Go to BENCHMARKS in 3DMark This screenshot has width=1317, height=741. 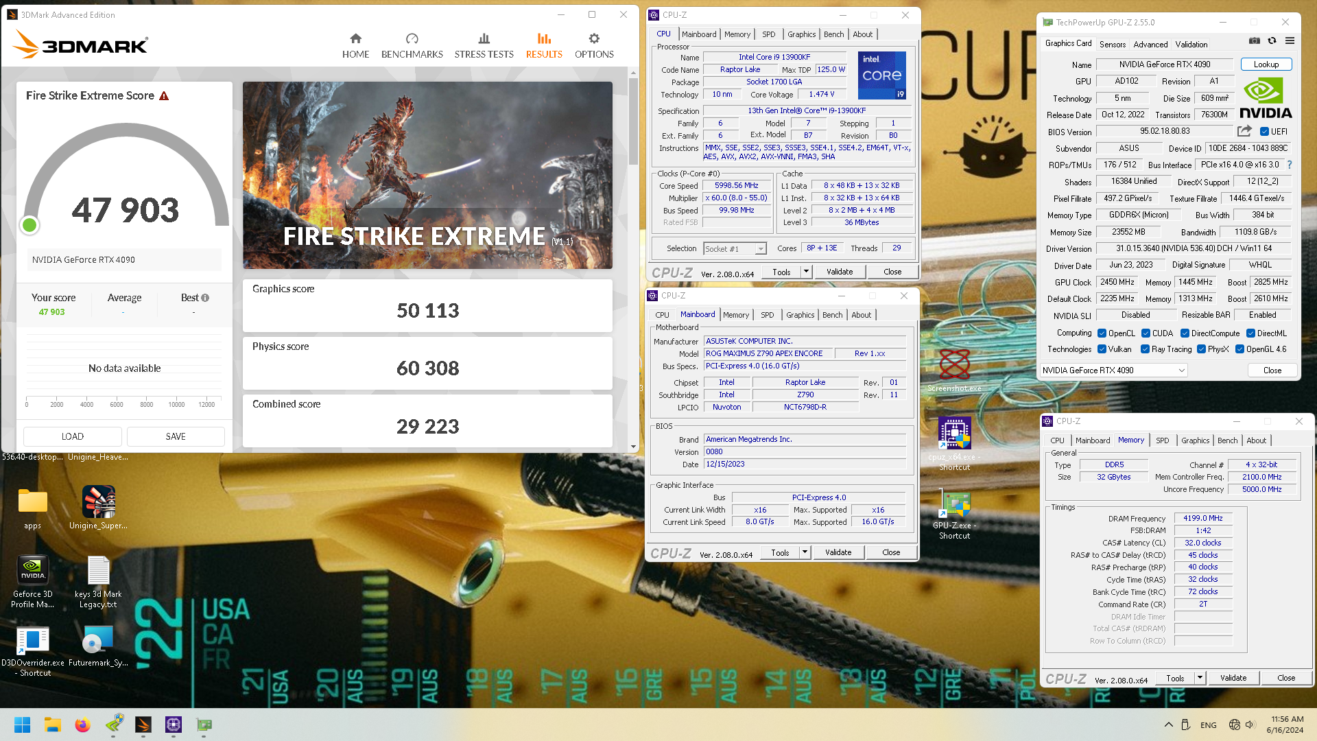(412, 46)
